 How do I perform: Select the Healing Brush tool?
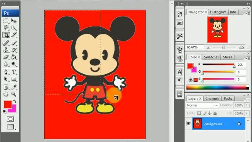pyautogui.click(x=6, y=43)
